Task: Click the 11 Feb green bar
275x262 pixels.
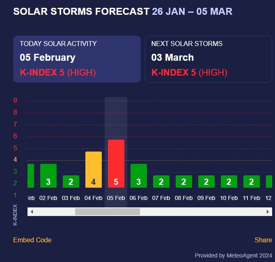Action: click(x=251, y=181)
